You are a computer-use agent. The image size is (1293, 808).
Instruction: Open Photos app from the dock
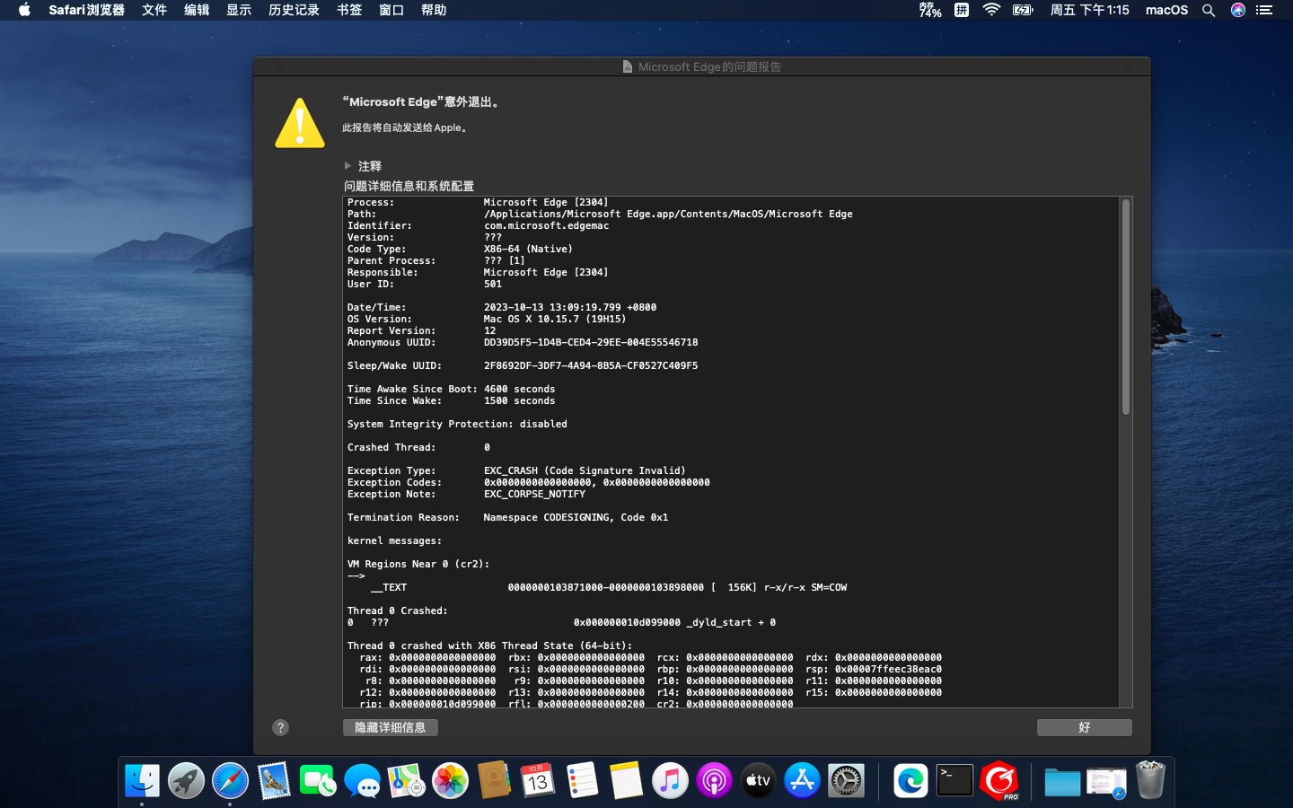(x=450, y=781)
